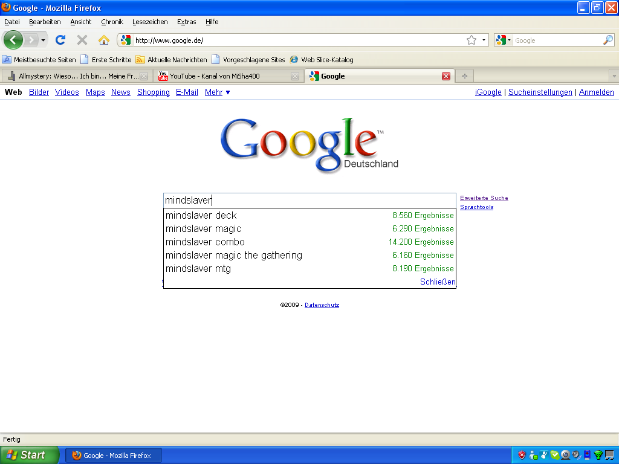Click the Google Deutschland logo
Viewport: 619px width, 464px height.
309,145
